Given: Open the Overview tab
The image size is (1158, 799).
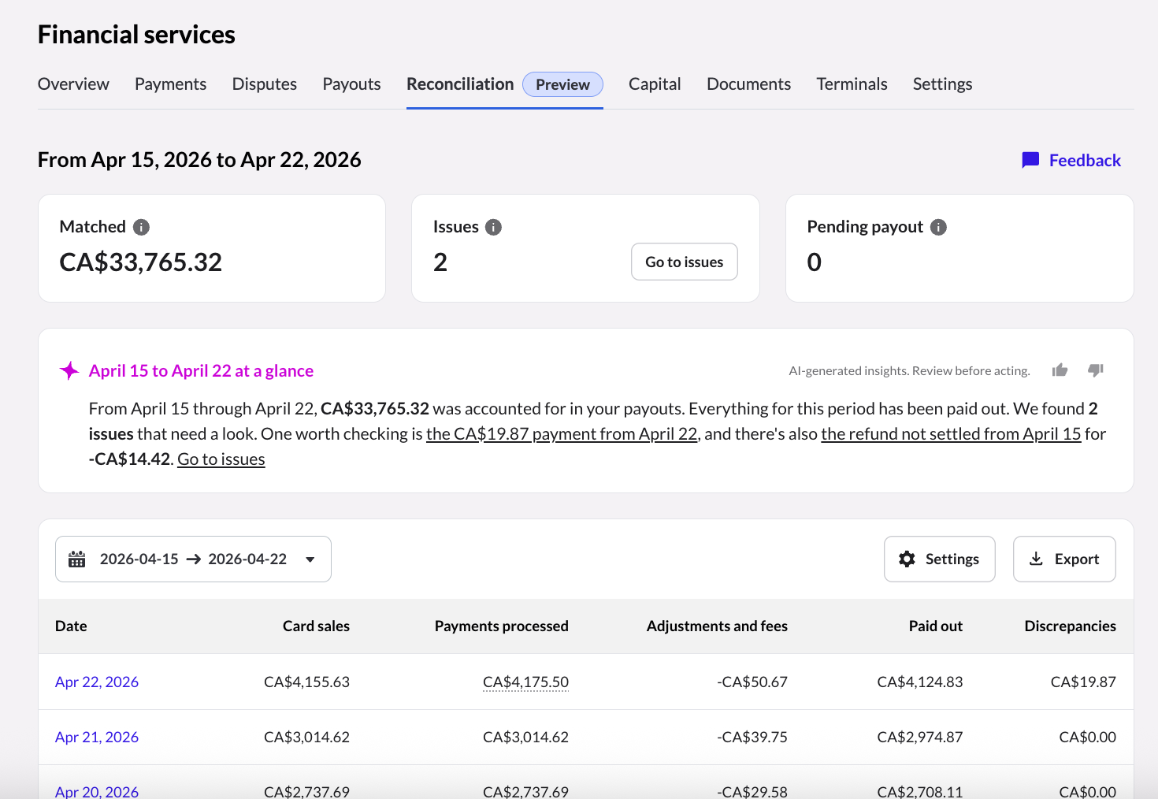Looking at the screenshot, I should (73, 84).
